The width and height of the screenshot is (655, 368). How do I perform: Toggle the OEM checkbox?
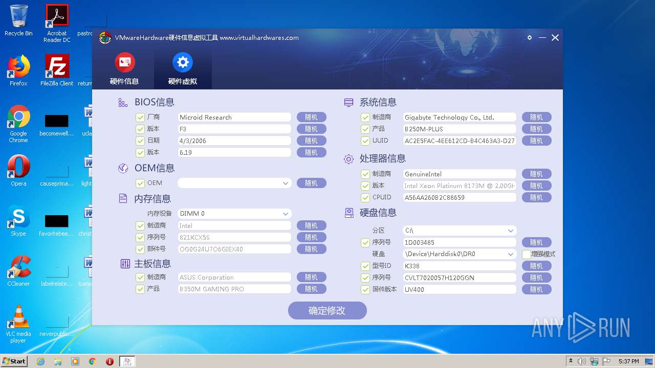(x=140, y=183)
